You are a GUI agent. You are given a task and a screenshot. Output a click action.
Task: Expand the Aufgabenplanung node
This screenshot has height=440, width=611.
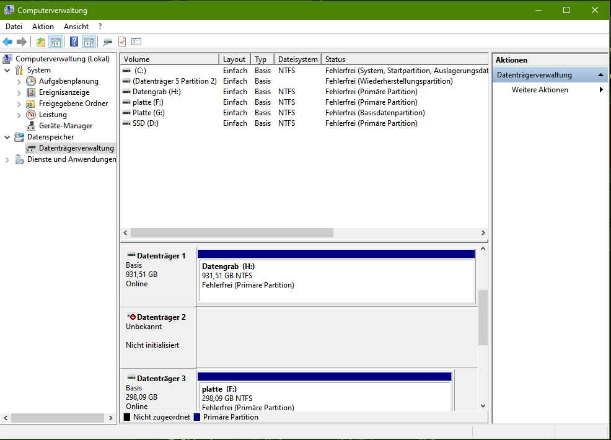coord(19,81)
